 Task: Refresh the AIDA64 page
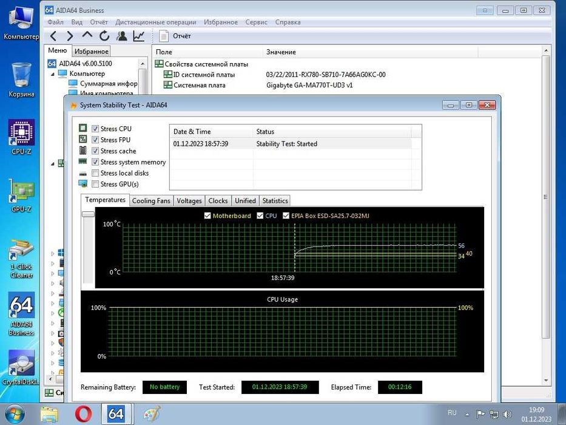point(104,36)
